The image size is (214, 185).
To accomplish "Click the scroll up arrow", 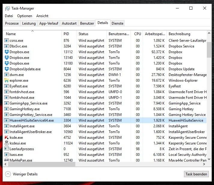I will pyautogui.click(x=209, y=33).
